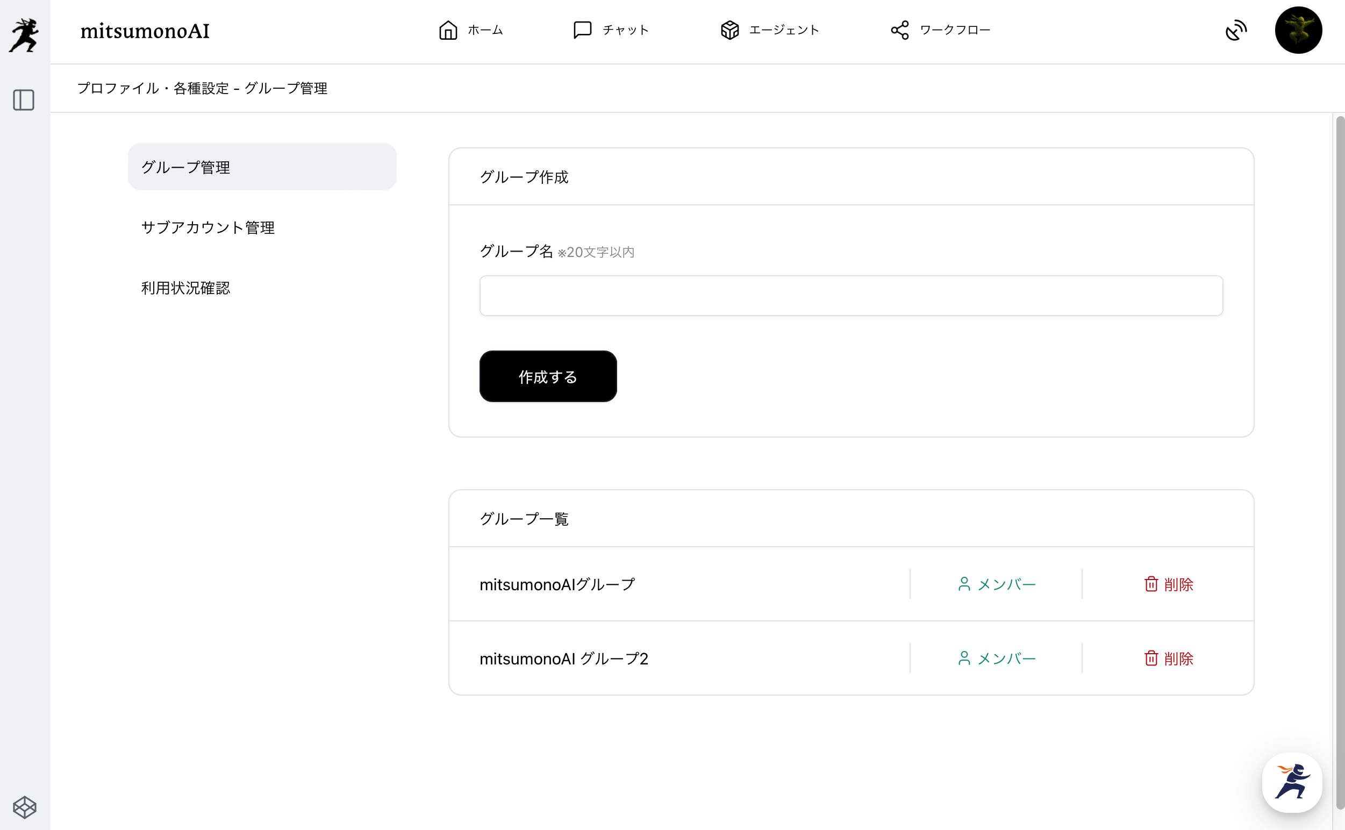View members of mitsumonoAI グループ2
Screen dimensions: 1345x830
996,658
